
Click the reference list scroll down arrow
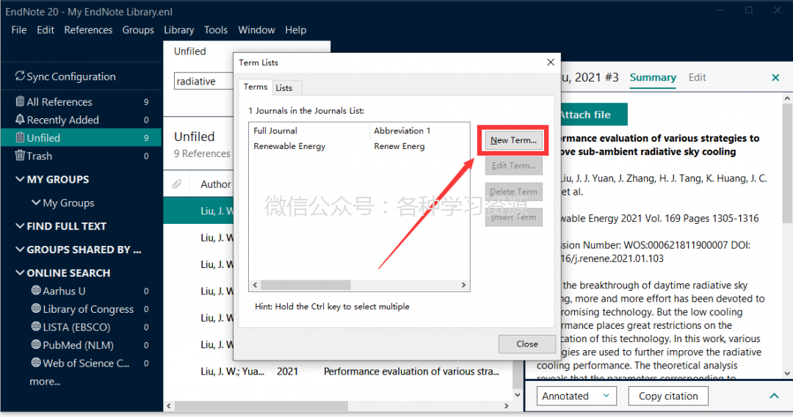point(517,395)
